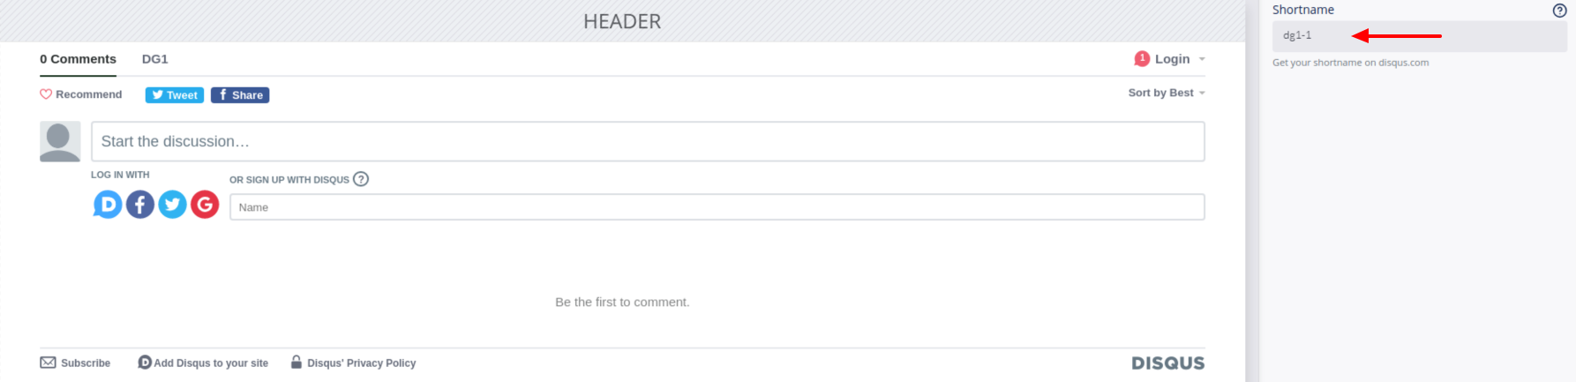The height and width of the screenshot is (382, 1576).
Task: Click the Disqus logo at bottom right
Action: [x=1167, y=363]
